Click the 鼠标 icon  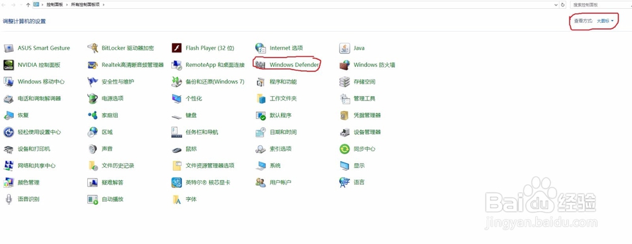(176, 150)
